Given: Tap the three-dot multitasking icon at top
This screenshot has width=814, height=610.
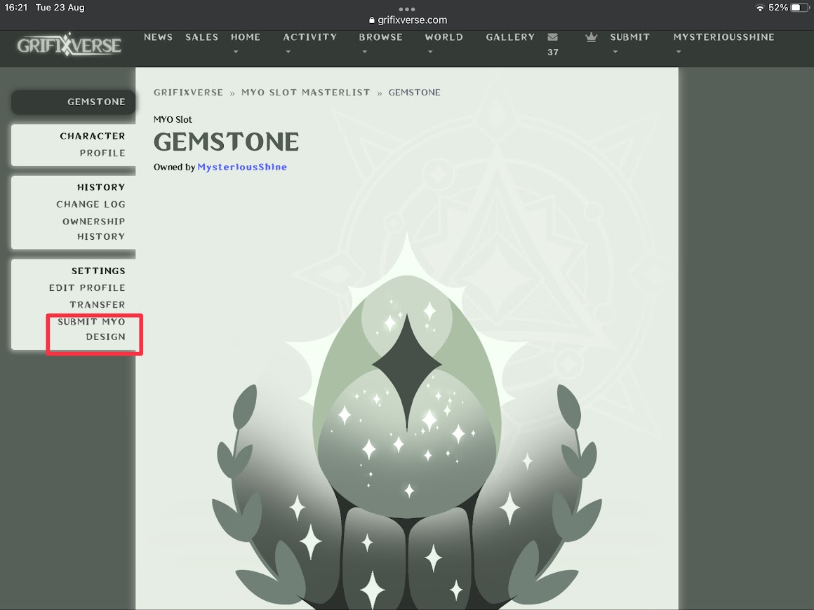Looking at the screenshot, I should pyautogui.click(x=407, y=9).
